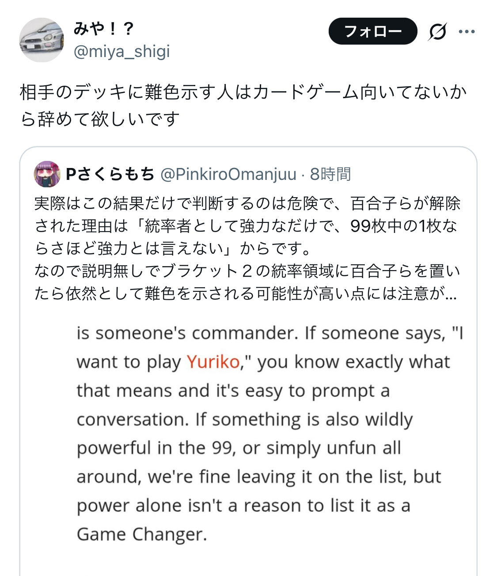
Task: Click the 'Game Changer.' text in image
Action: tap(142, 534)
